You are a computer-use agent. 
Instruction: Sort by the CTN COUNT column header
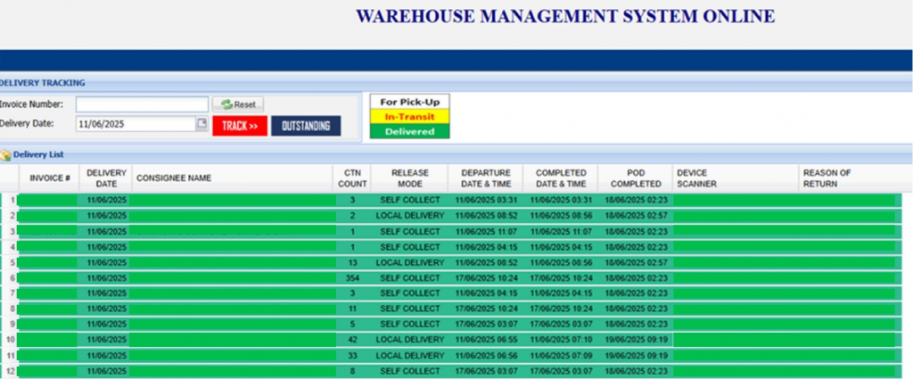pyautogui.click(x=351, y=177)
